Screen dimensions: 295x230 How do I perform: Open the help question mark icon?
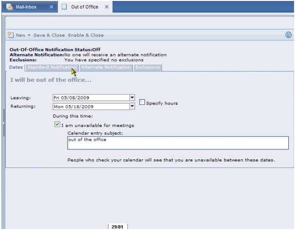pyautogui.click(x=288, y=35)
